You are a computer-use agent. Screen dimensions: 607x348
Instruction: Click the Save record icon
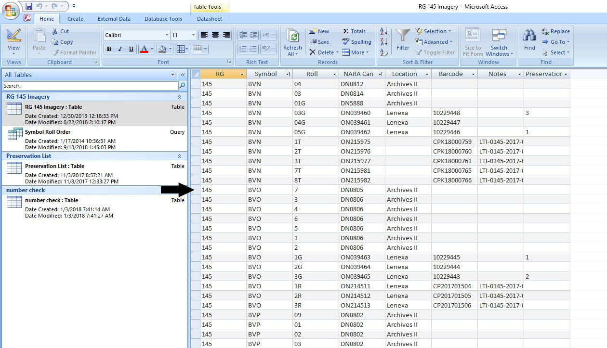click(313, 42)
